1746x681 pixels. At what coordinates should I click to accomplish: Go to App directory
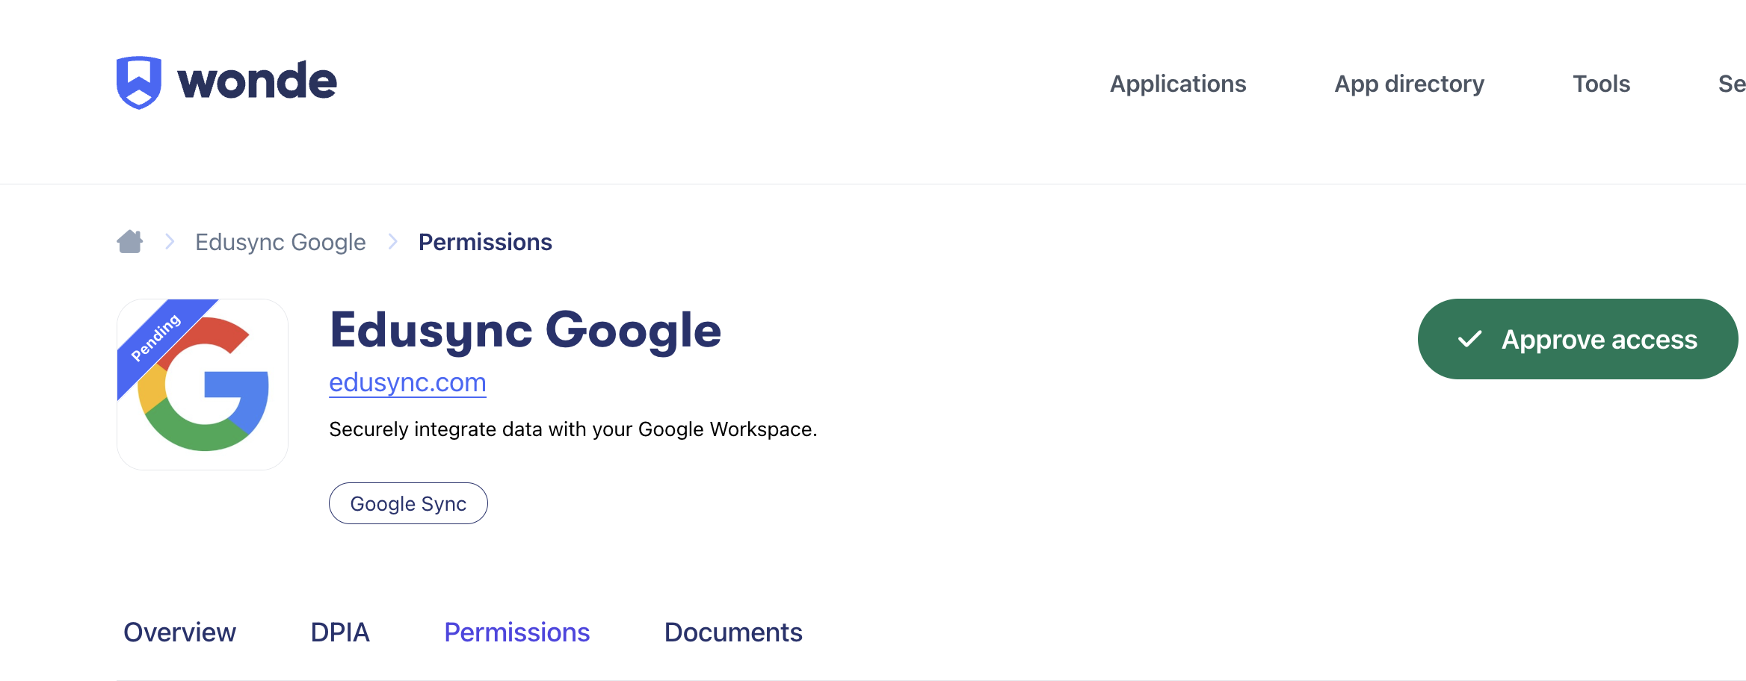tap(1409, 84)
